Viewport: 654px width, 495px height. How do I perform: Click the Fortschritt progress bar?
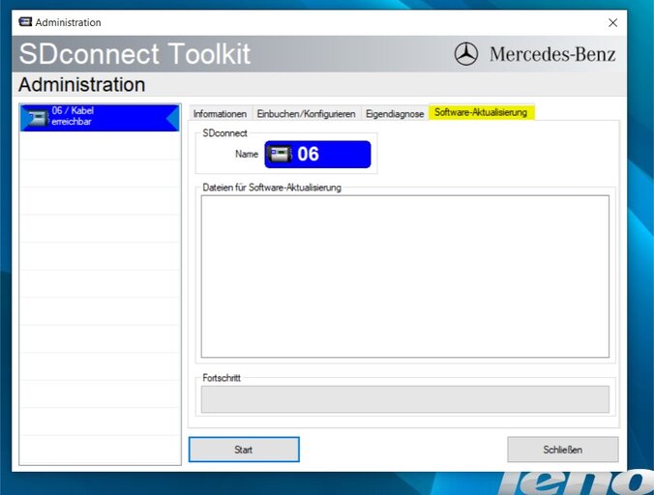point(405,399)
